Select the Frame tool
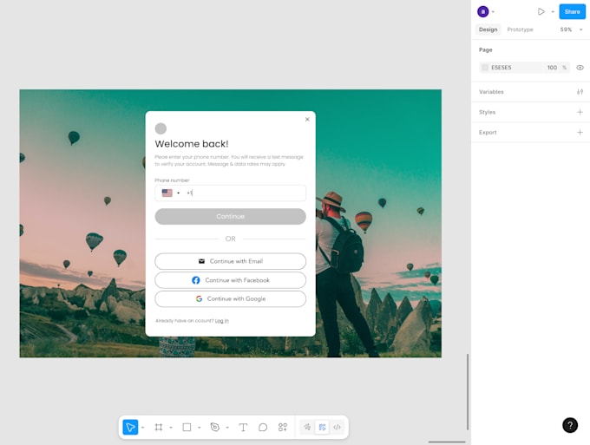590x445 pixels. coord(159,428)
